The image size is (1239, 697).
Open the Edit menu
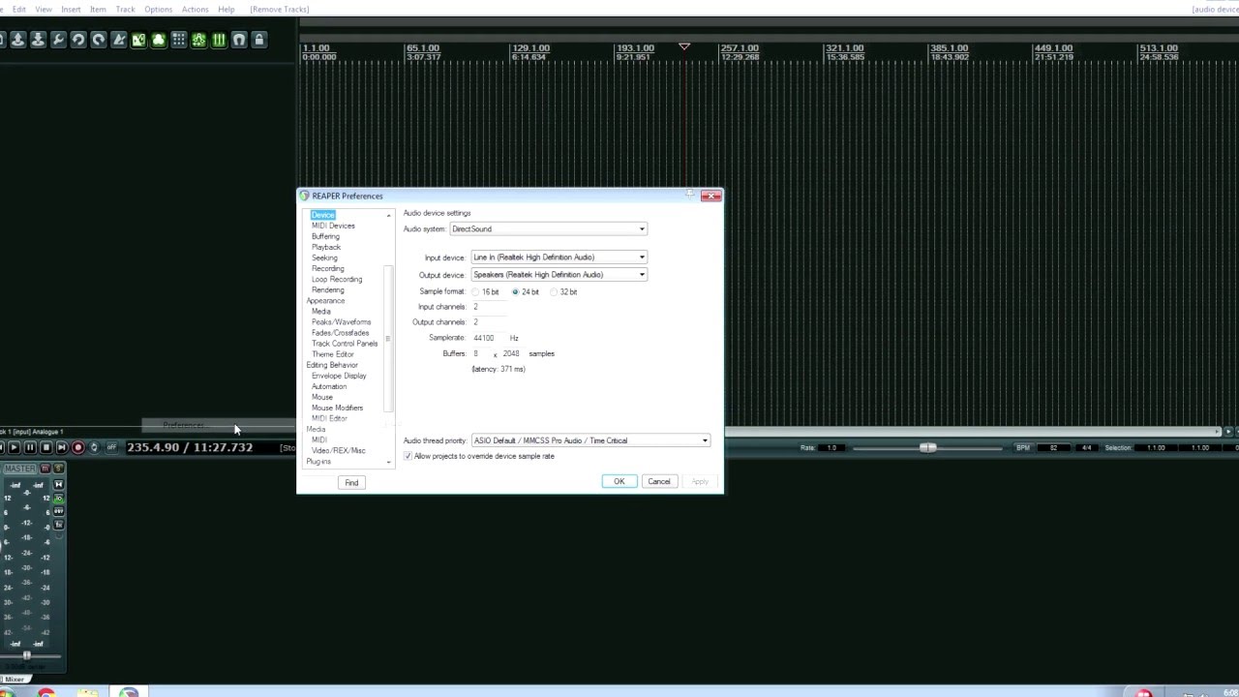coord(19,9)
